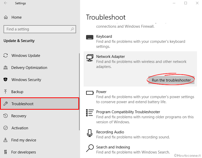Click the Find a setting search box

pyautogui.click(x=40, y=29)
